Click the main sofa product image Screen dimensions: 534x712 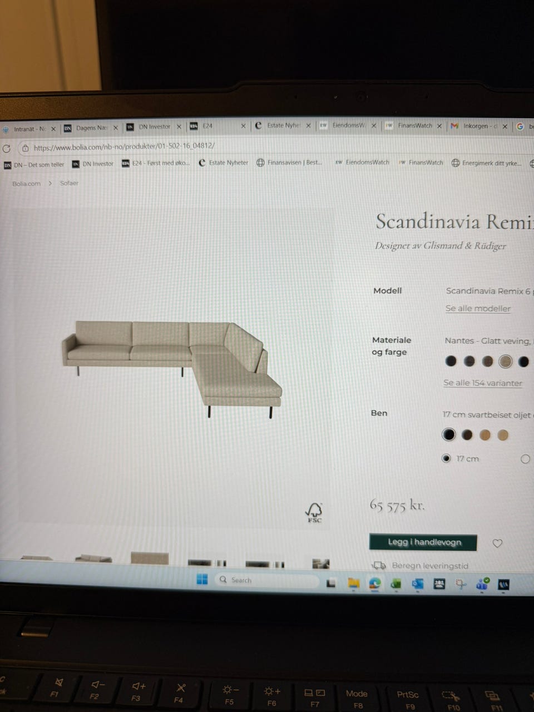coord(172,368)
